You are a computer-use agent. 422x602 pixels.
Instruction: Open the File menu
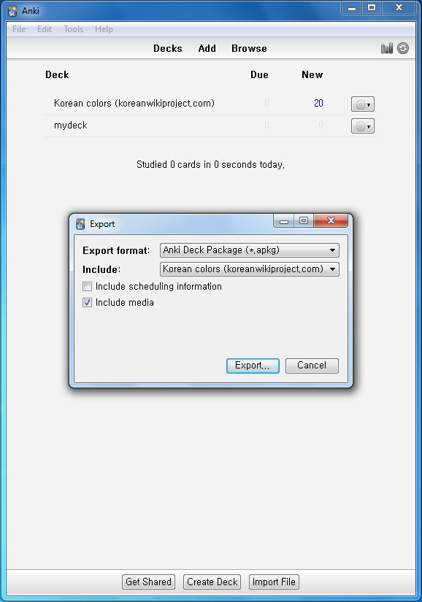point(19,29)
